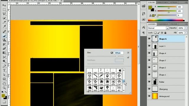Switch to the Swatches tab
The image size is (189, 106).
(x=162, y=2)
